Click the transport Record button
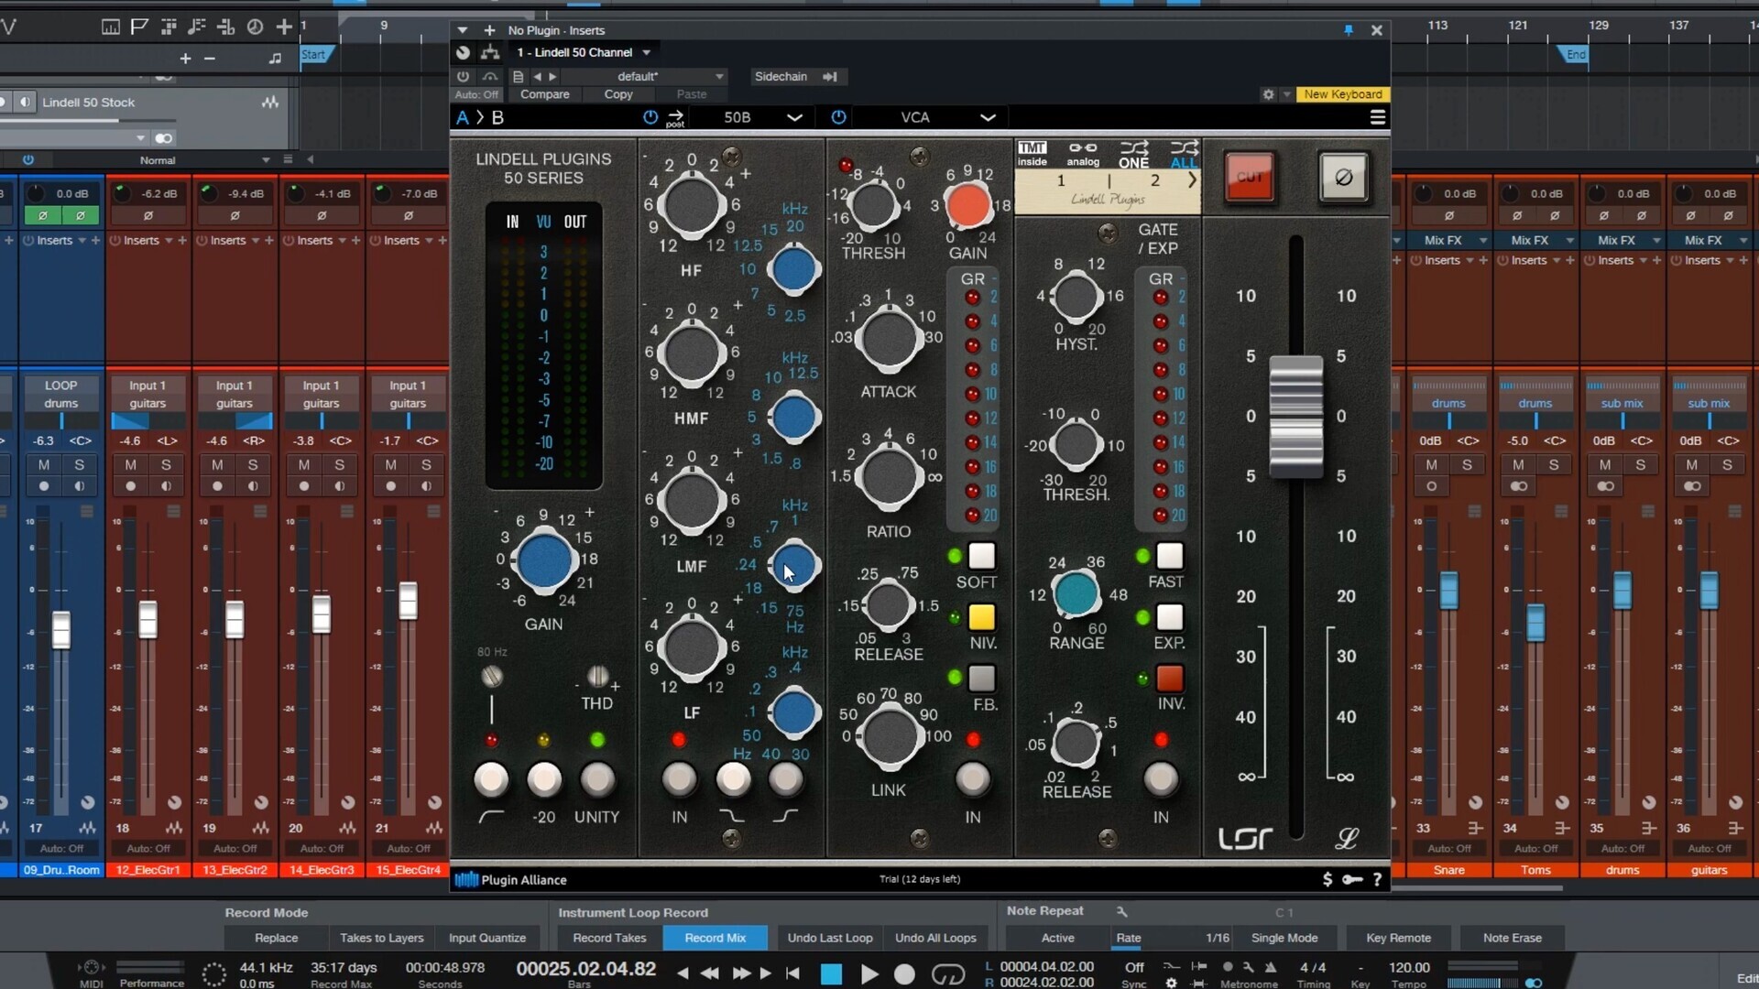 [x=904, y=973]
